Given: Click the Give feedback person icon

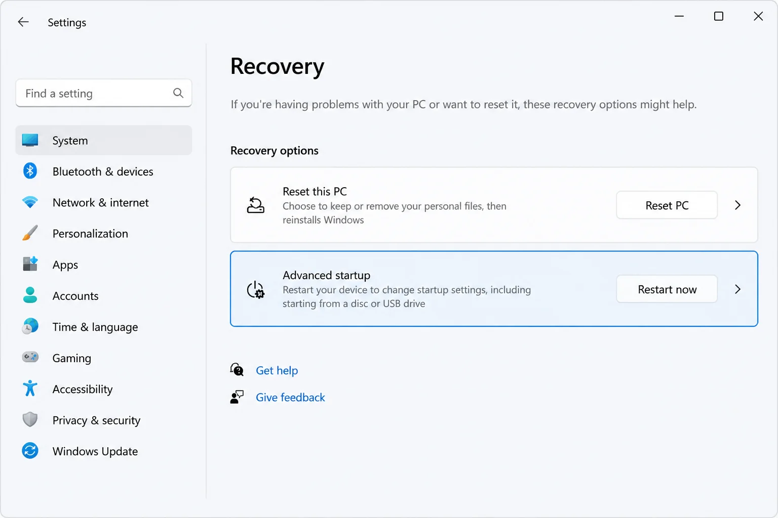Looking at the screenshot, I should 237,397.
